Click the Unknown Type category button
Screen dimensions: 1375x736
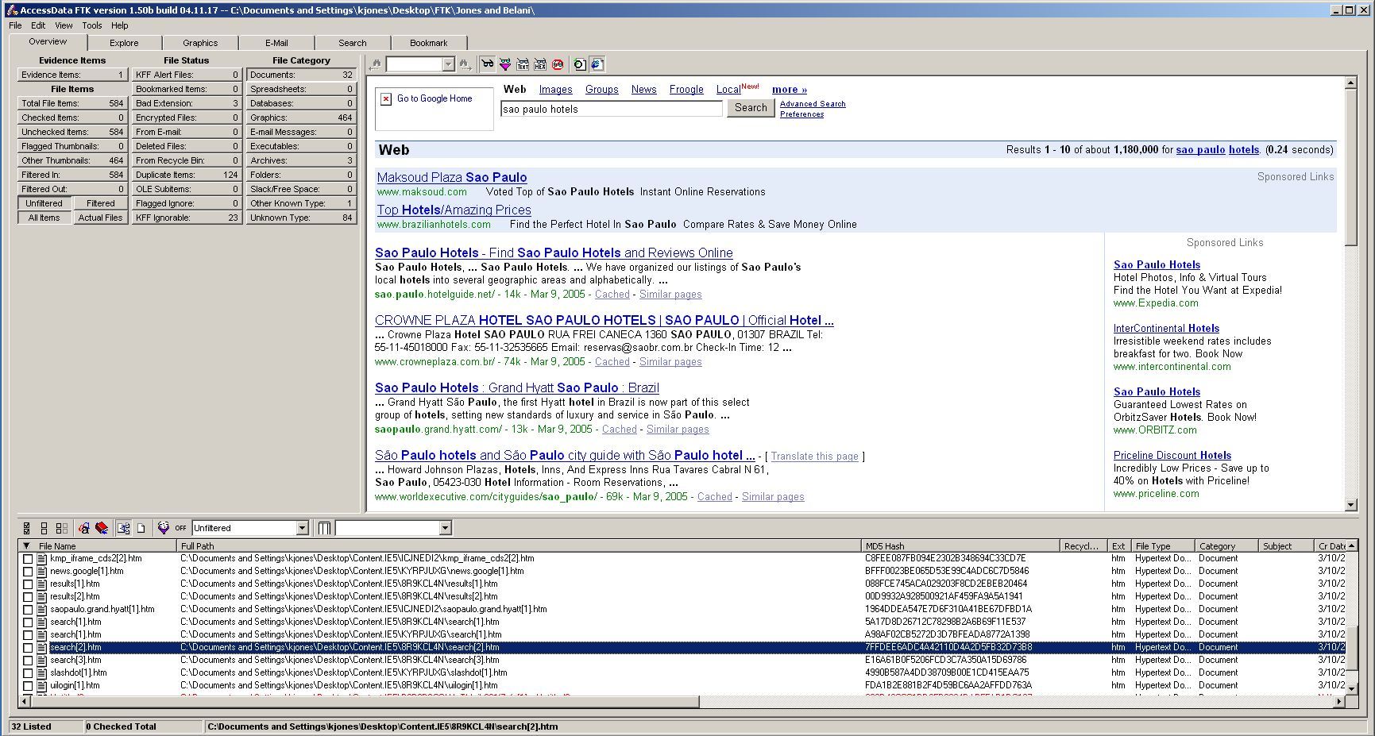coord(301,218)
